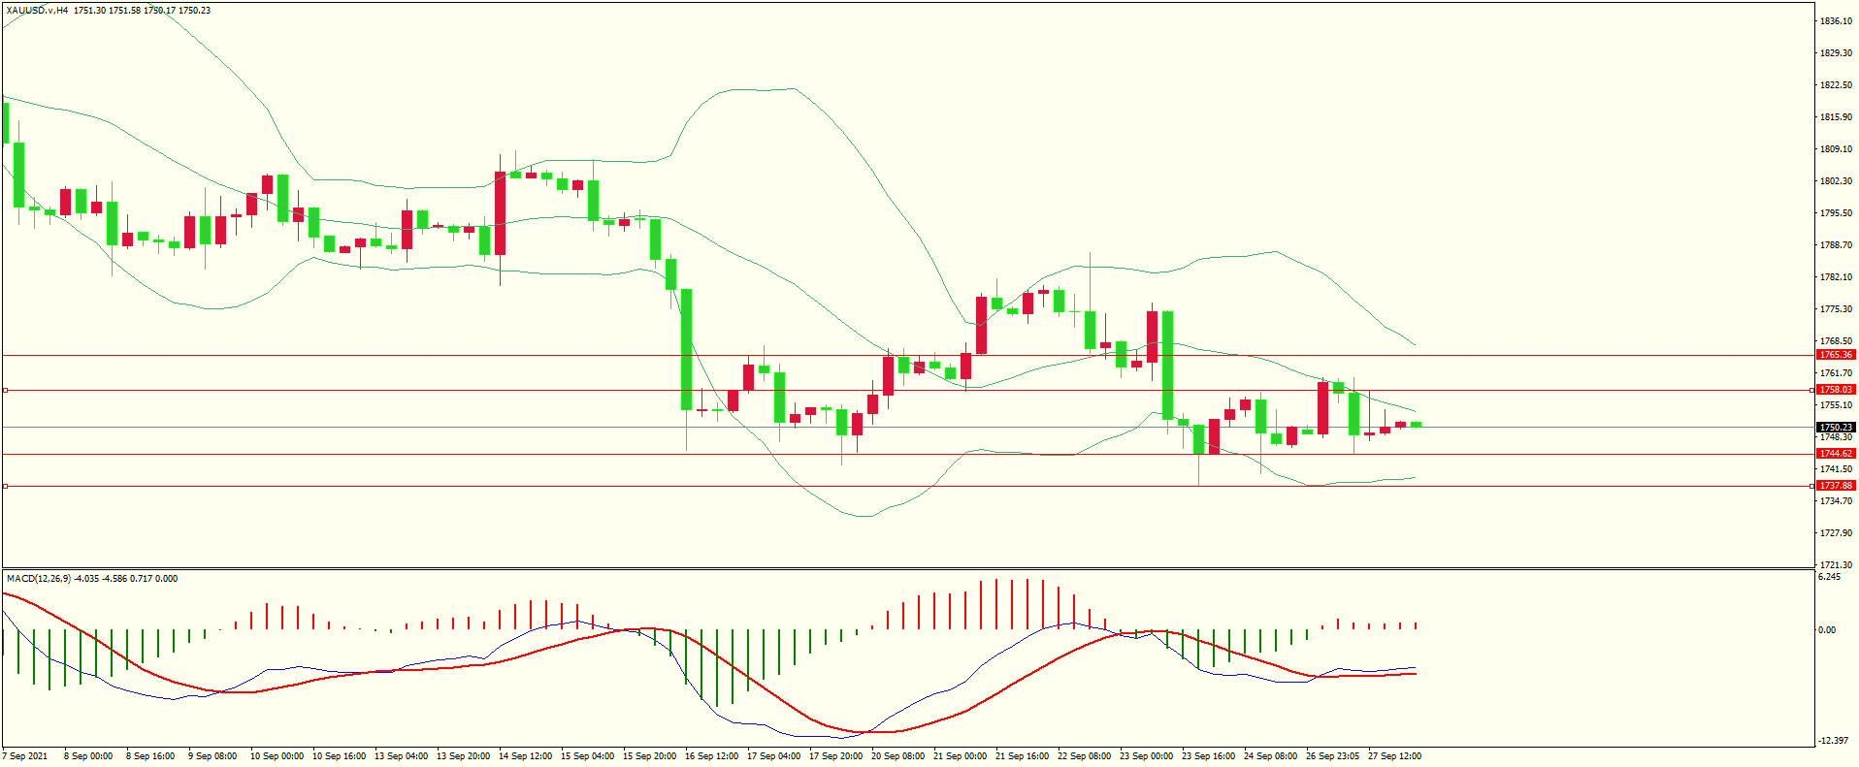
Task: Click the 10 Sep 00:00 time label
Action: 277,756
